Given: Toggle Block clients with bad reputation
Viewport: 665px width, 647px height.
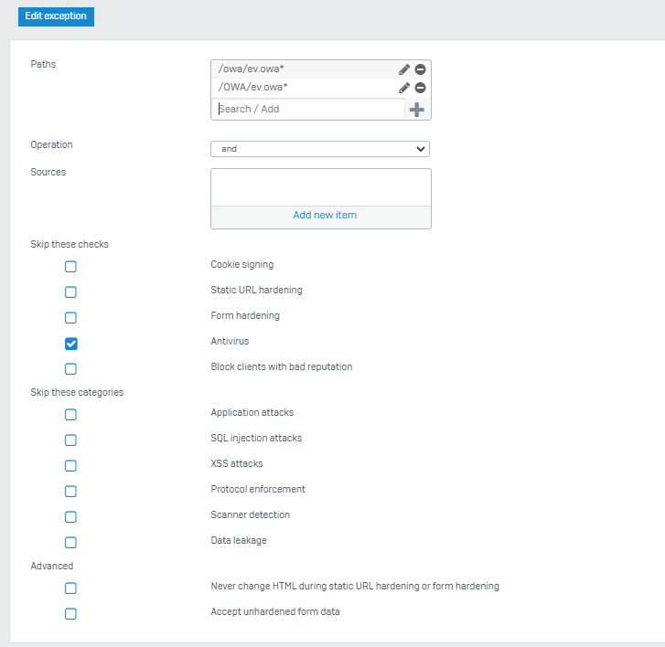Looking at the screenshot, I should point(70,369).
